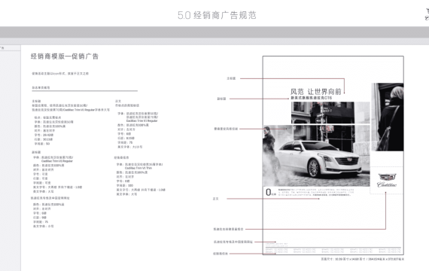Click the Cadillac crest logo inside the ad
The width and height of the screenshot is (429, 271).
[x=387, y=181]
